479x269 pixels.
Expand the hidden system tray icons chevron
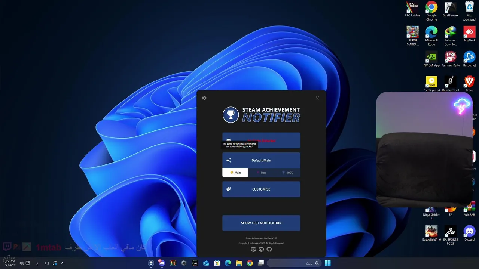tap(62, 263)
